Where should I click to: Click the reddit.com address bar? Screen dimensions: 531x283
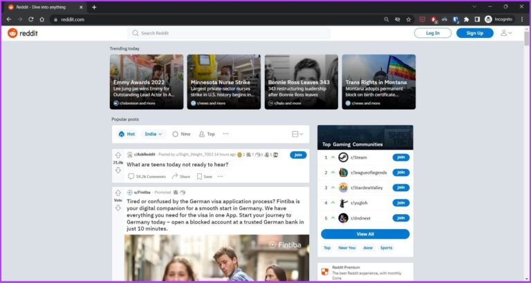pos(216,19)
